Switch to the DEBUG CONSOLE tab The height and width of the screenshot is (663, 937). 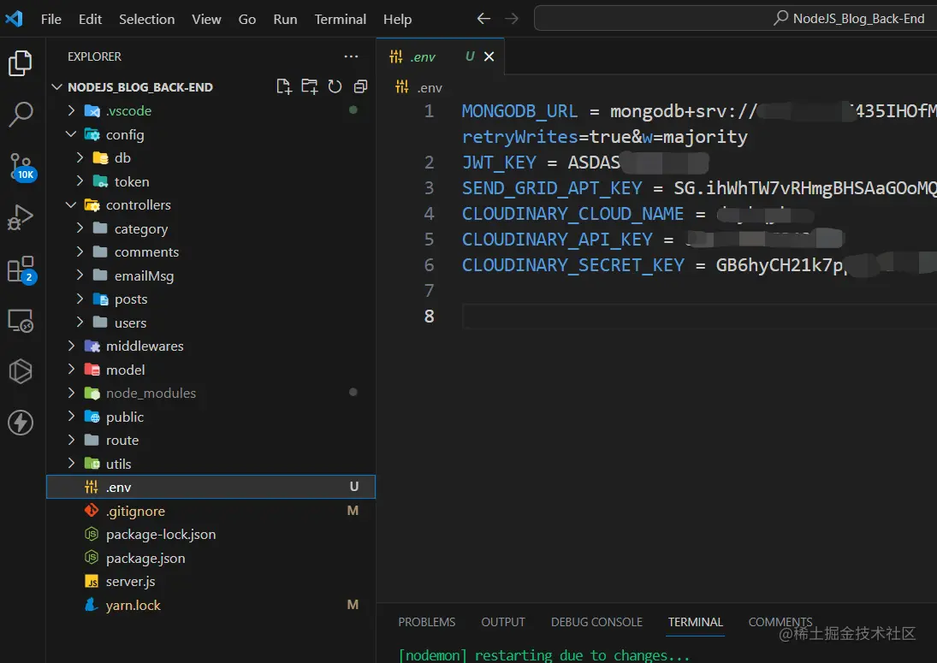pyautogui.click(x=596, y=622)
